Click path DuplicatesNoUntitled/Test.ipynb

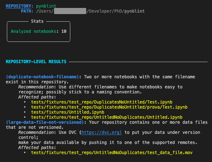pyautogui.click(x=102, y=102)
